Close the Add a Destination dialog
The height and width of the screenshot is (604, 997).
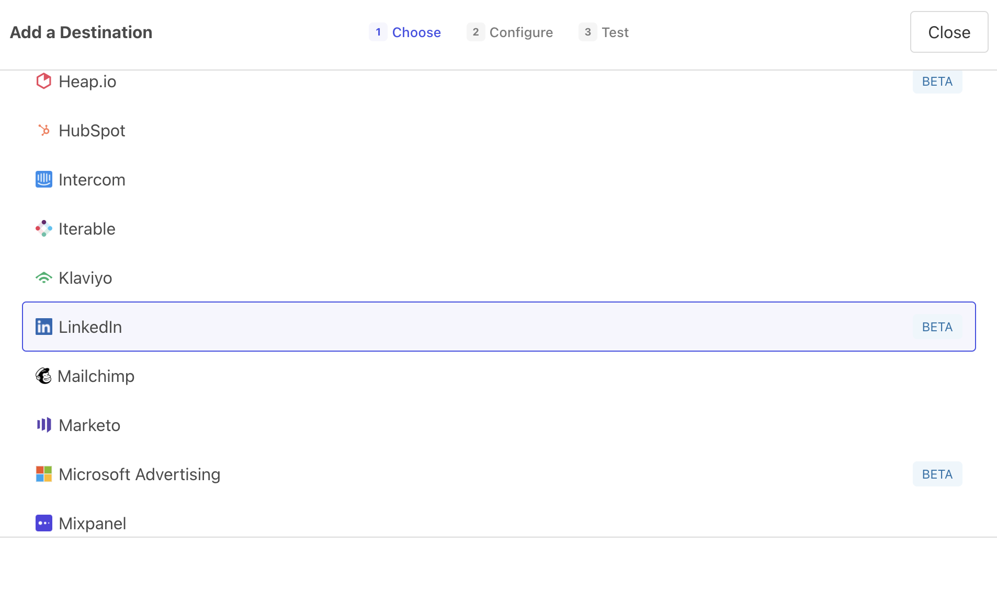[949, 32]
